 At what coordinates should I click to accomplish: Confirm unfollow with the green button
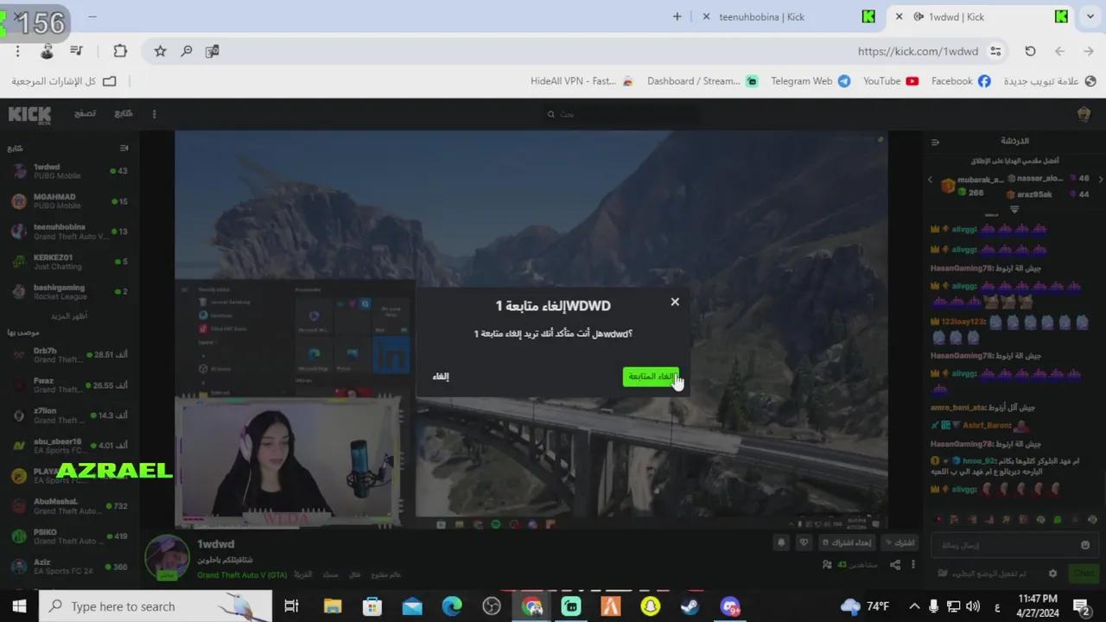tap(651, 377)
